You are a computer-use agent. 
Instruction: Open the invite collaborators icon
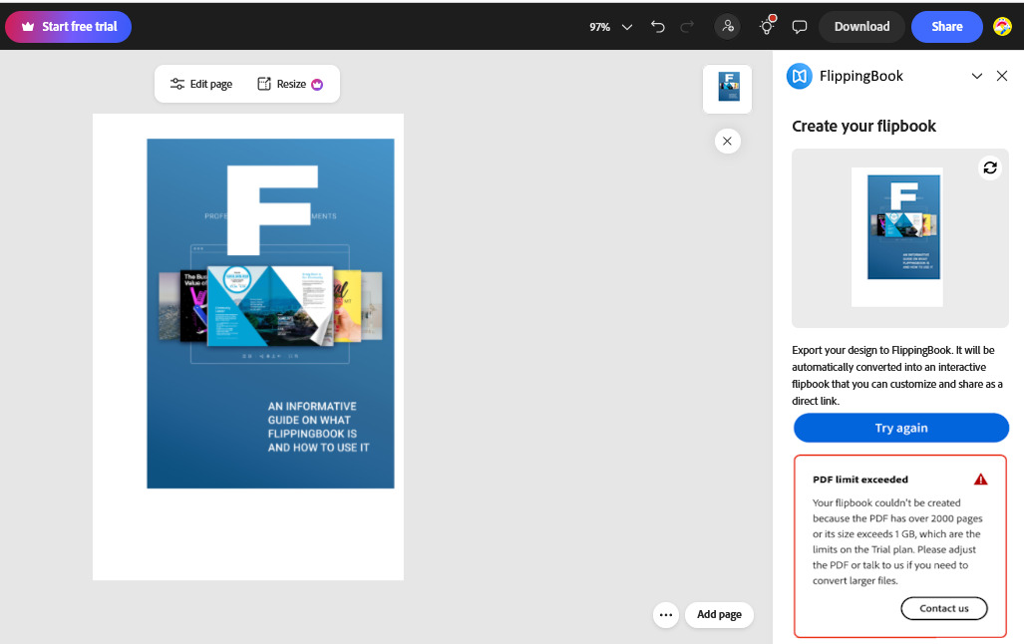coord(728,27)
